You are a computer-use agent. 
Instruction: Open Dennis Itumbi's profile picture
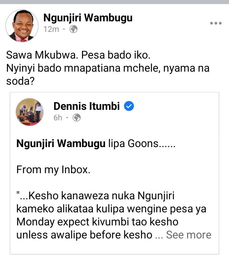coord(30,112)
